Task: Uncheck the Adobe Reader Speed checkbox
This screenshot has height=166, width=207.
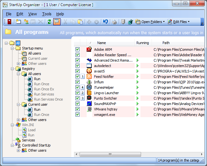Action: point(77,55)
